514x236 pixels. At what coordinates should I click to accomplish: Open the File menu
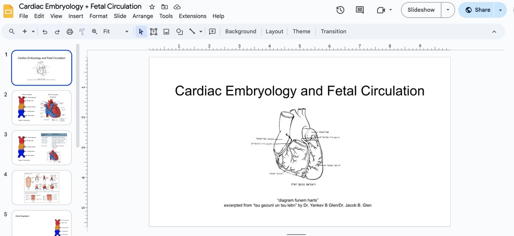click(x=24, y=16)
